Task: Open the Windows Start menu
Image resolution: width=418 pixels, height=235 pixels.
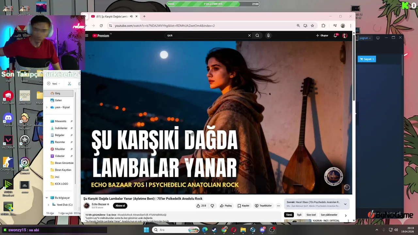Action: click(x=146, y=230)
